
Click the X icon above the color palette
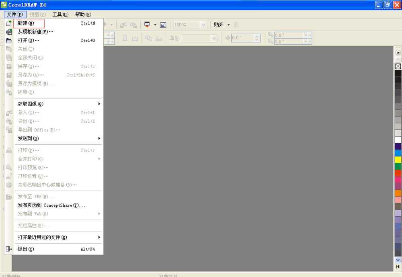(398, 66)
